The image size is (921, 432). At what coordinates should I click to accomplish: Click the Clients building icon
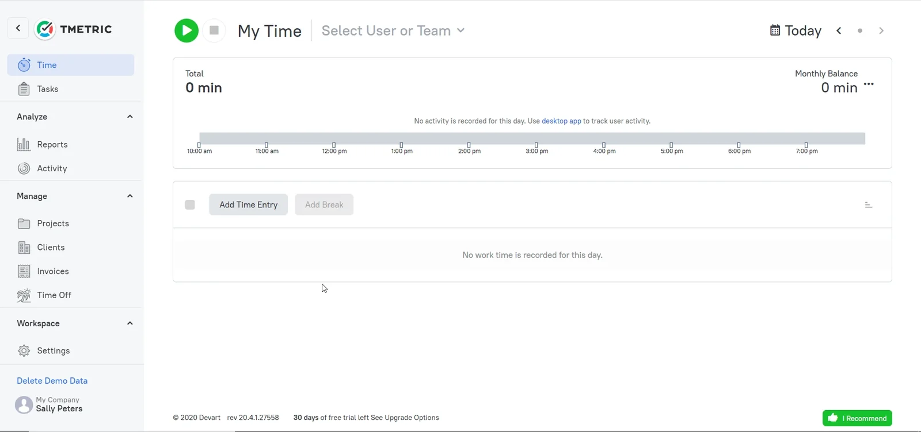point(24,248)
